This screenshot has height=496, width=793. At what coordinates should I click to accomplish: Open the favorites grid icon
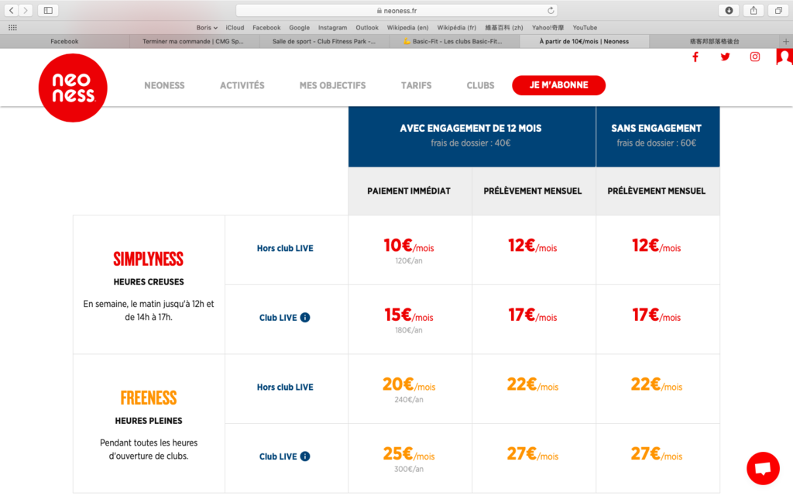click(12, 27)
